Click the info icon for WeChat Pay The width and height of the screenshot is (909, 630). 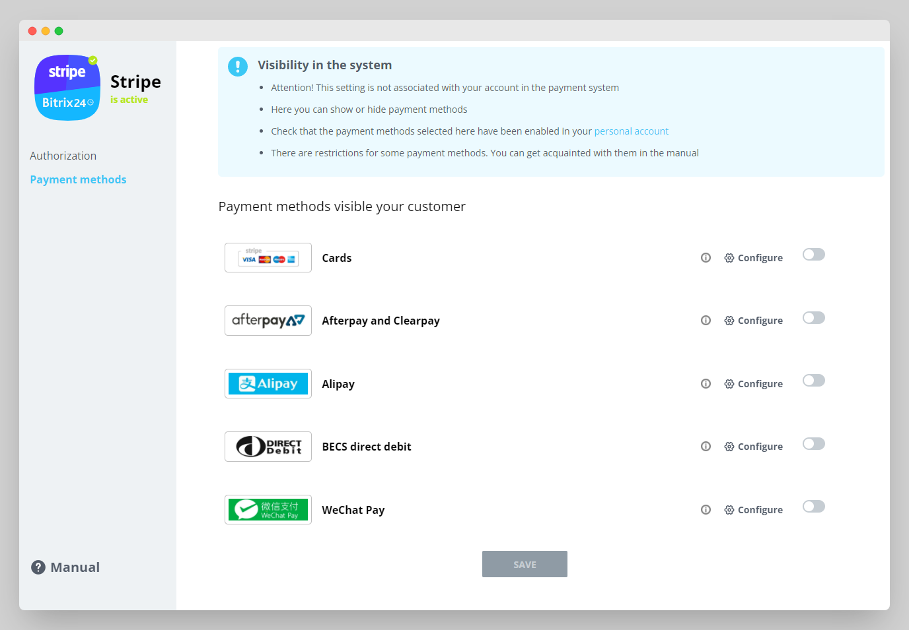(x=706, y=510)
